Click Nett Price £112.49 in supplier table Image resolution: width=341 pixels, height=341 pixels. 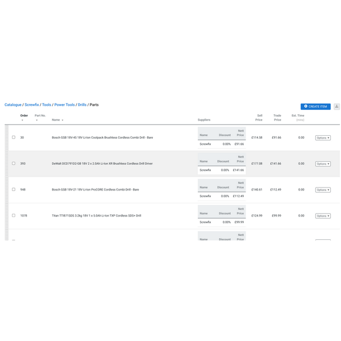click(x=238, y=196)
